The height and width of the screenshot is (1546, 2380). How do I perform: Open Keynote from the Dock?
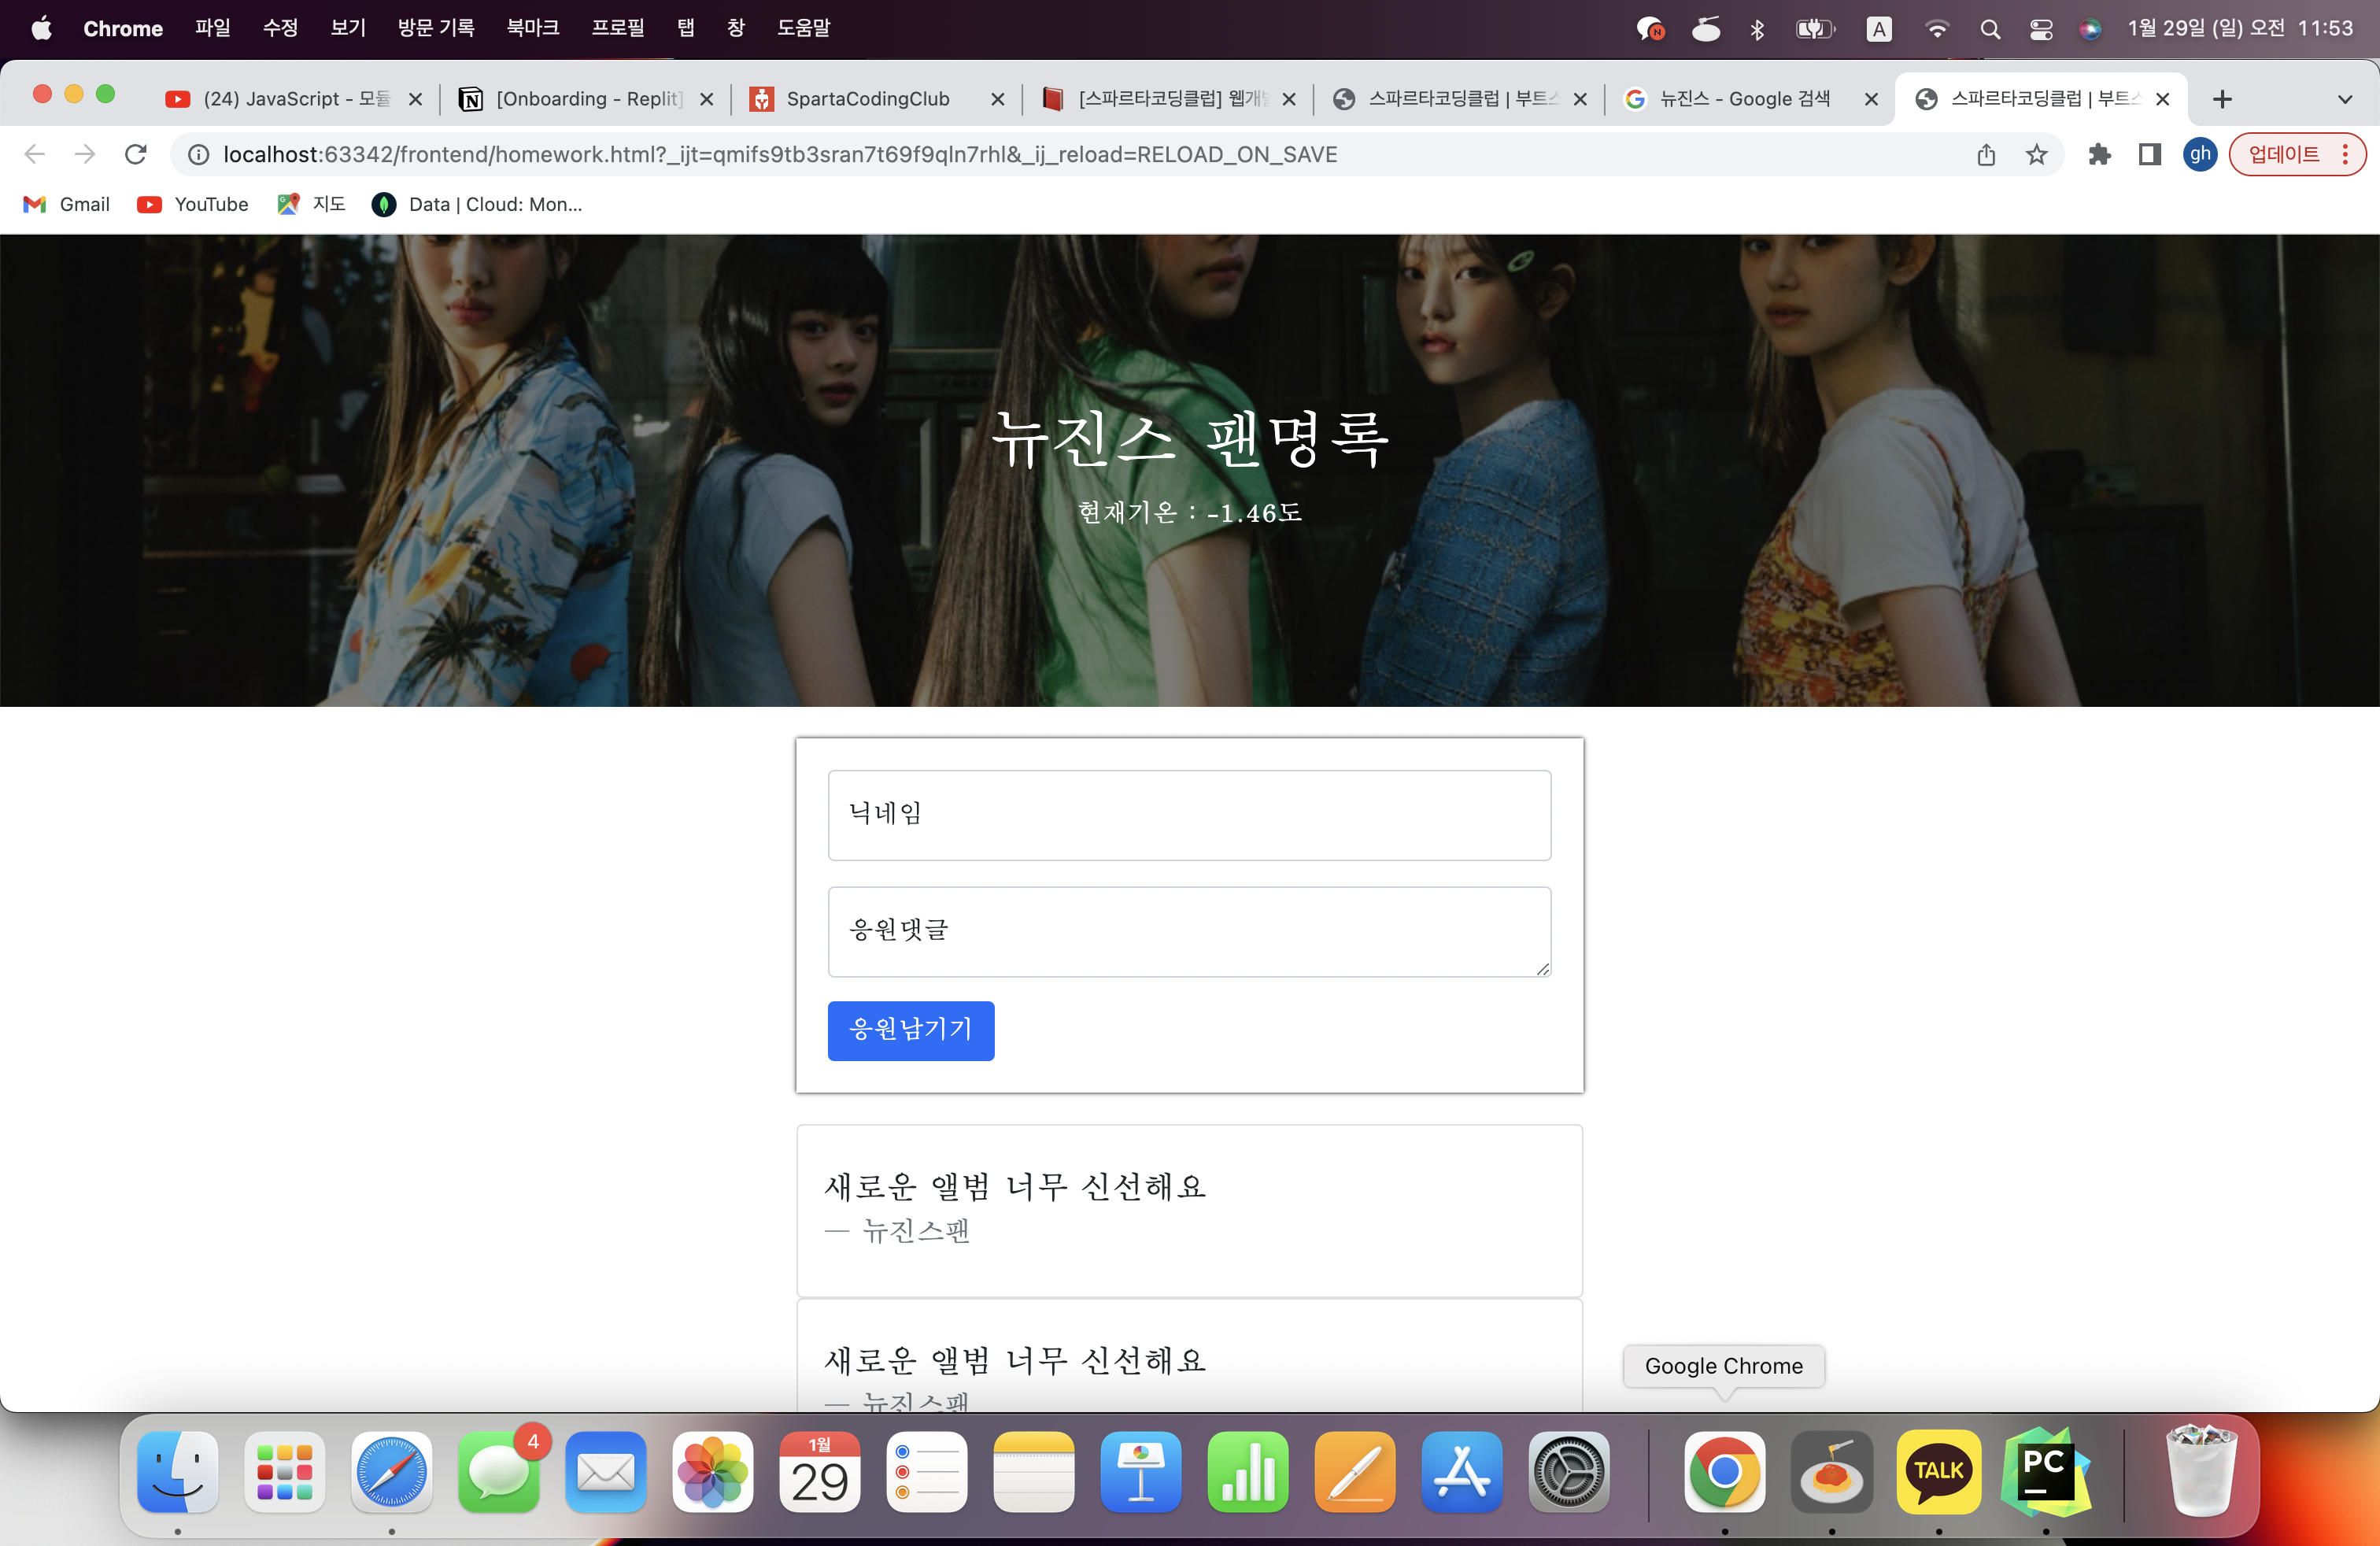(1141, 1471)
